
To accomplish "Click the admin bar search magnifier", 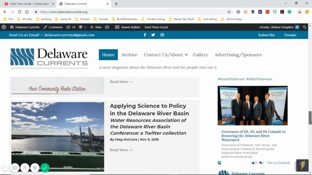I will click(304, 27).
